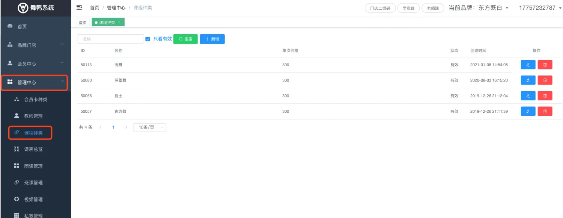Image resolution: width=563 pixels, height=218 pixels.
Task: Select 教师管理 in the sidebar menu
Action: tap(33, 116)
